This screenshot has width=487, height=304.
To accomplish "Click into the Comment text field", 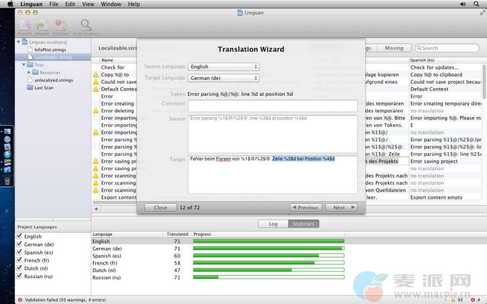I will 272,105.
